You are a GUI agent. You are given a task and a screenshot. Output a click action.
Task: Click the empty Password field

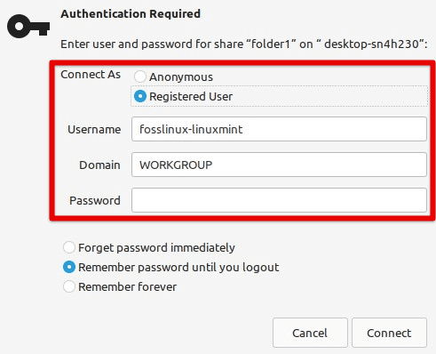click(279, 200)
